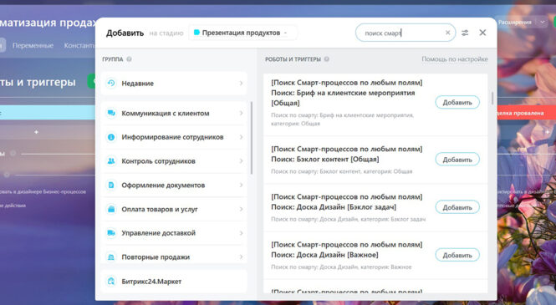
Task: Select the Оплата товаров и услуг wallet icon
Action: point(111,209)
